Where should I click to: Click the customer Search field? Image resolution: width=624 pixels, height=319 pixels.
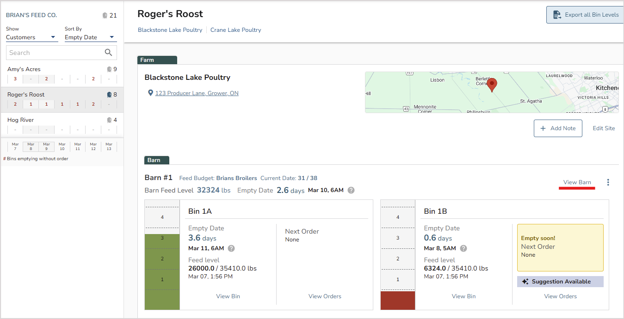(x=62, y=53)
